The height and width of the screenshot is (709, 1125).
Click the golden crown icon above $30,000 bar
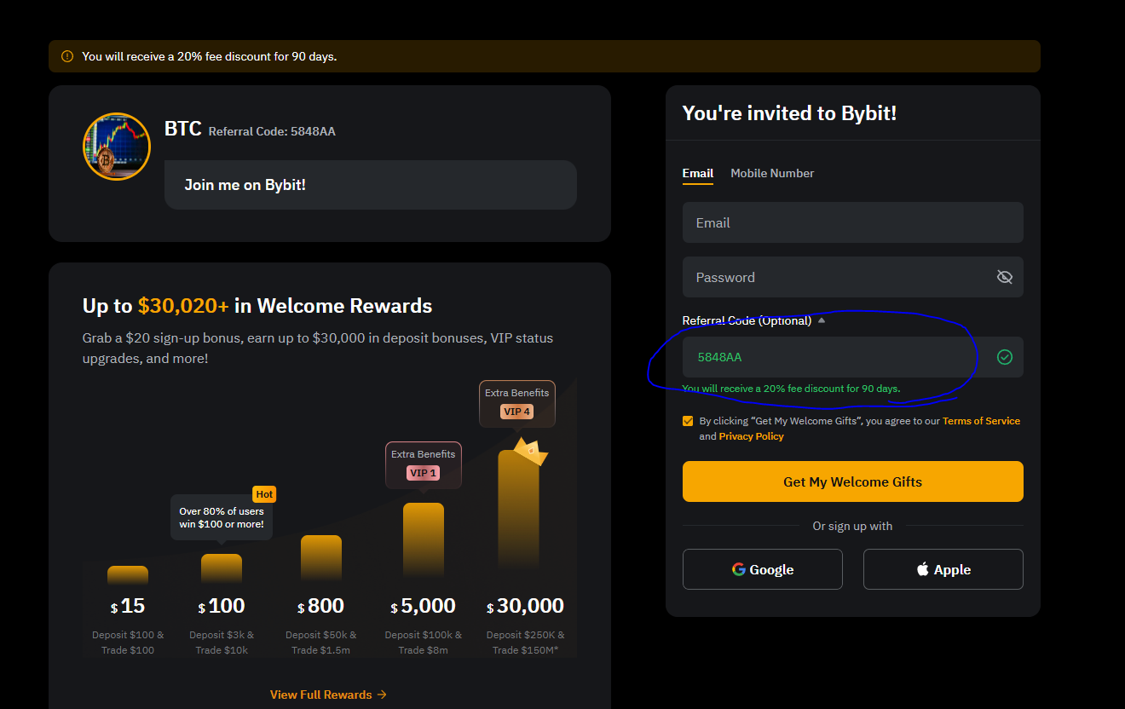coord(531,452)
